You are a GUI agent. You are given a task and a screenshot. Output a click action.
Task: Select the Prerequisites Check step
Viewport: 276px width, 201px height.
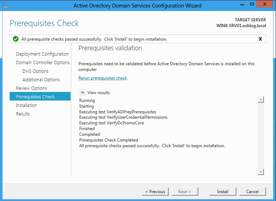coord(40,96)
